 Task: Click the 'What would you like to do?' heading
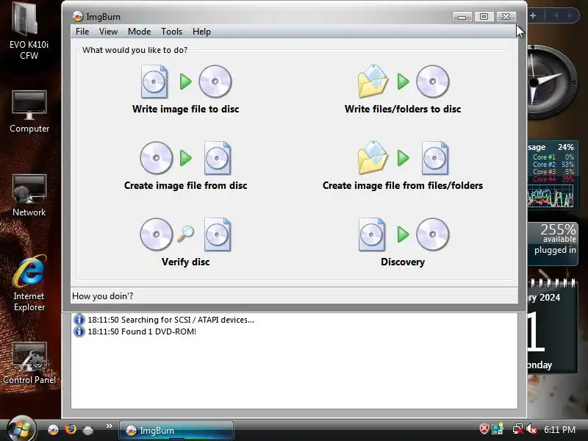[135, 50]
